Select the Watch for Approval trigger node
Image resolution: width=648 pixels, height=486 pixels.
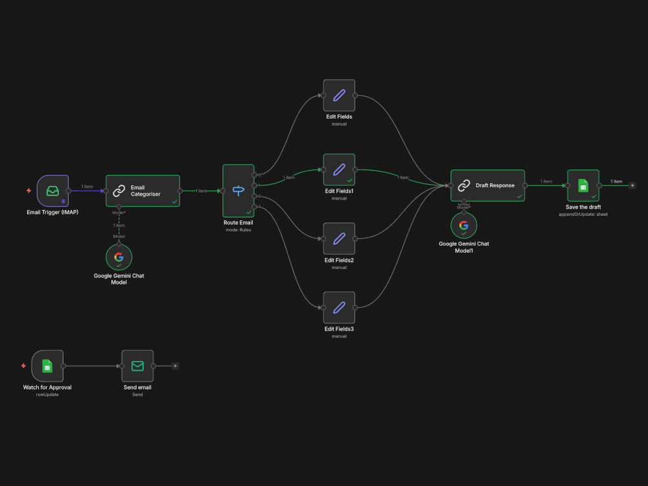pyautogui.click(x=47, y=366)
